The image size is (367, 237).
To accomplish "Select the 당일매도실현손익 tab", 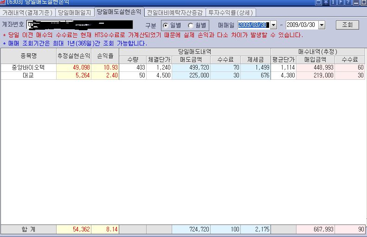I will click(x=119, y=12).
